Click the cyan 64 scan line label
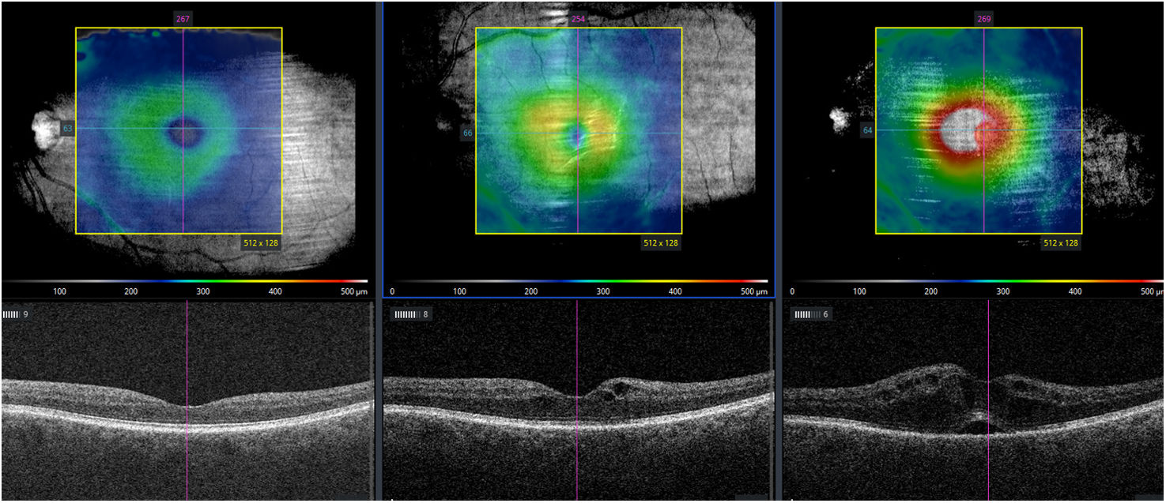 pyautogui.click(x=867, y=130)
